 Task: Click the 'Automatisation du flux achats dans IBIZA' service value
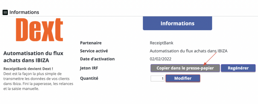(x=188, y=51)
